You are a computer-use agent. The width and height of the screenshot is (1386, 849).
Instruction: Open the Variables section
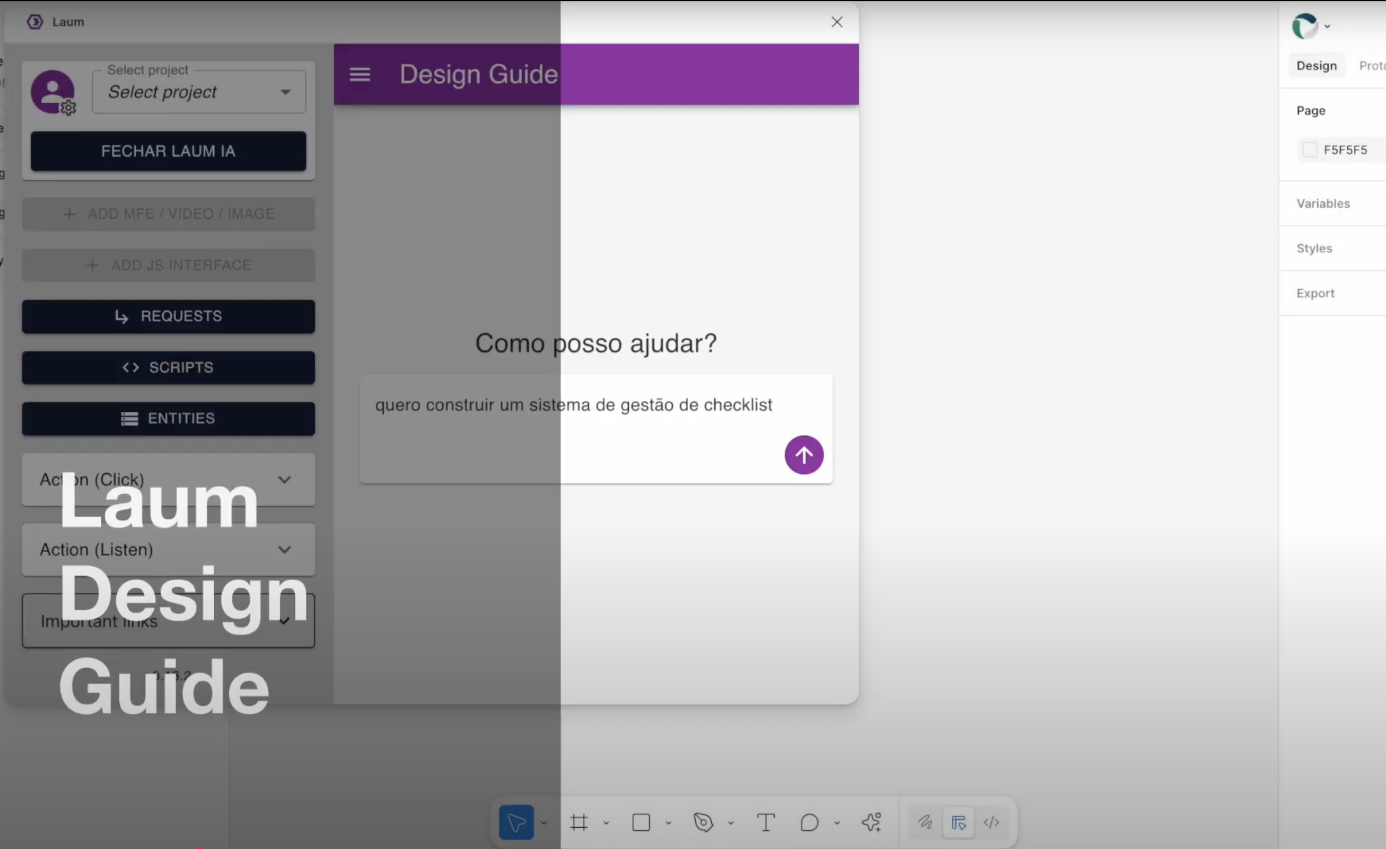click(x=1323, y=204)
